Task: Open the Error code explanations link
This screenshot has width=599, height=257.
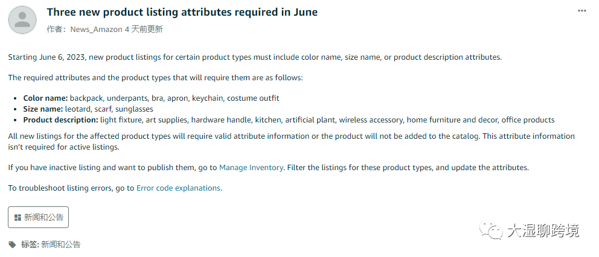Action: pyautogui.click(x=178, y=188)
